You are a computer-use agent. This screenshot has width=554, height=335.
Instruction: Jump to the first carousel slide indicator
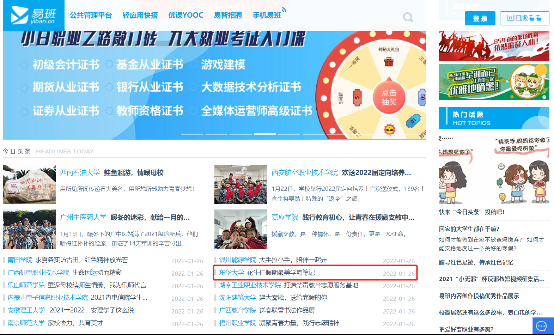coord(192,134)
